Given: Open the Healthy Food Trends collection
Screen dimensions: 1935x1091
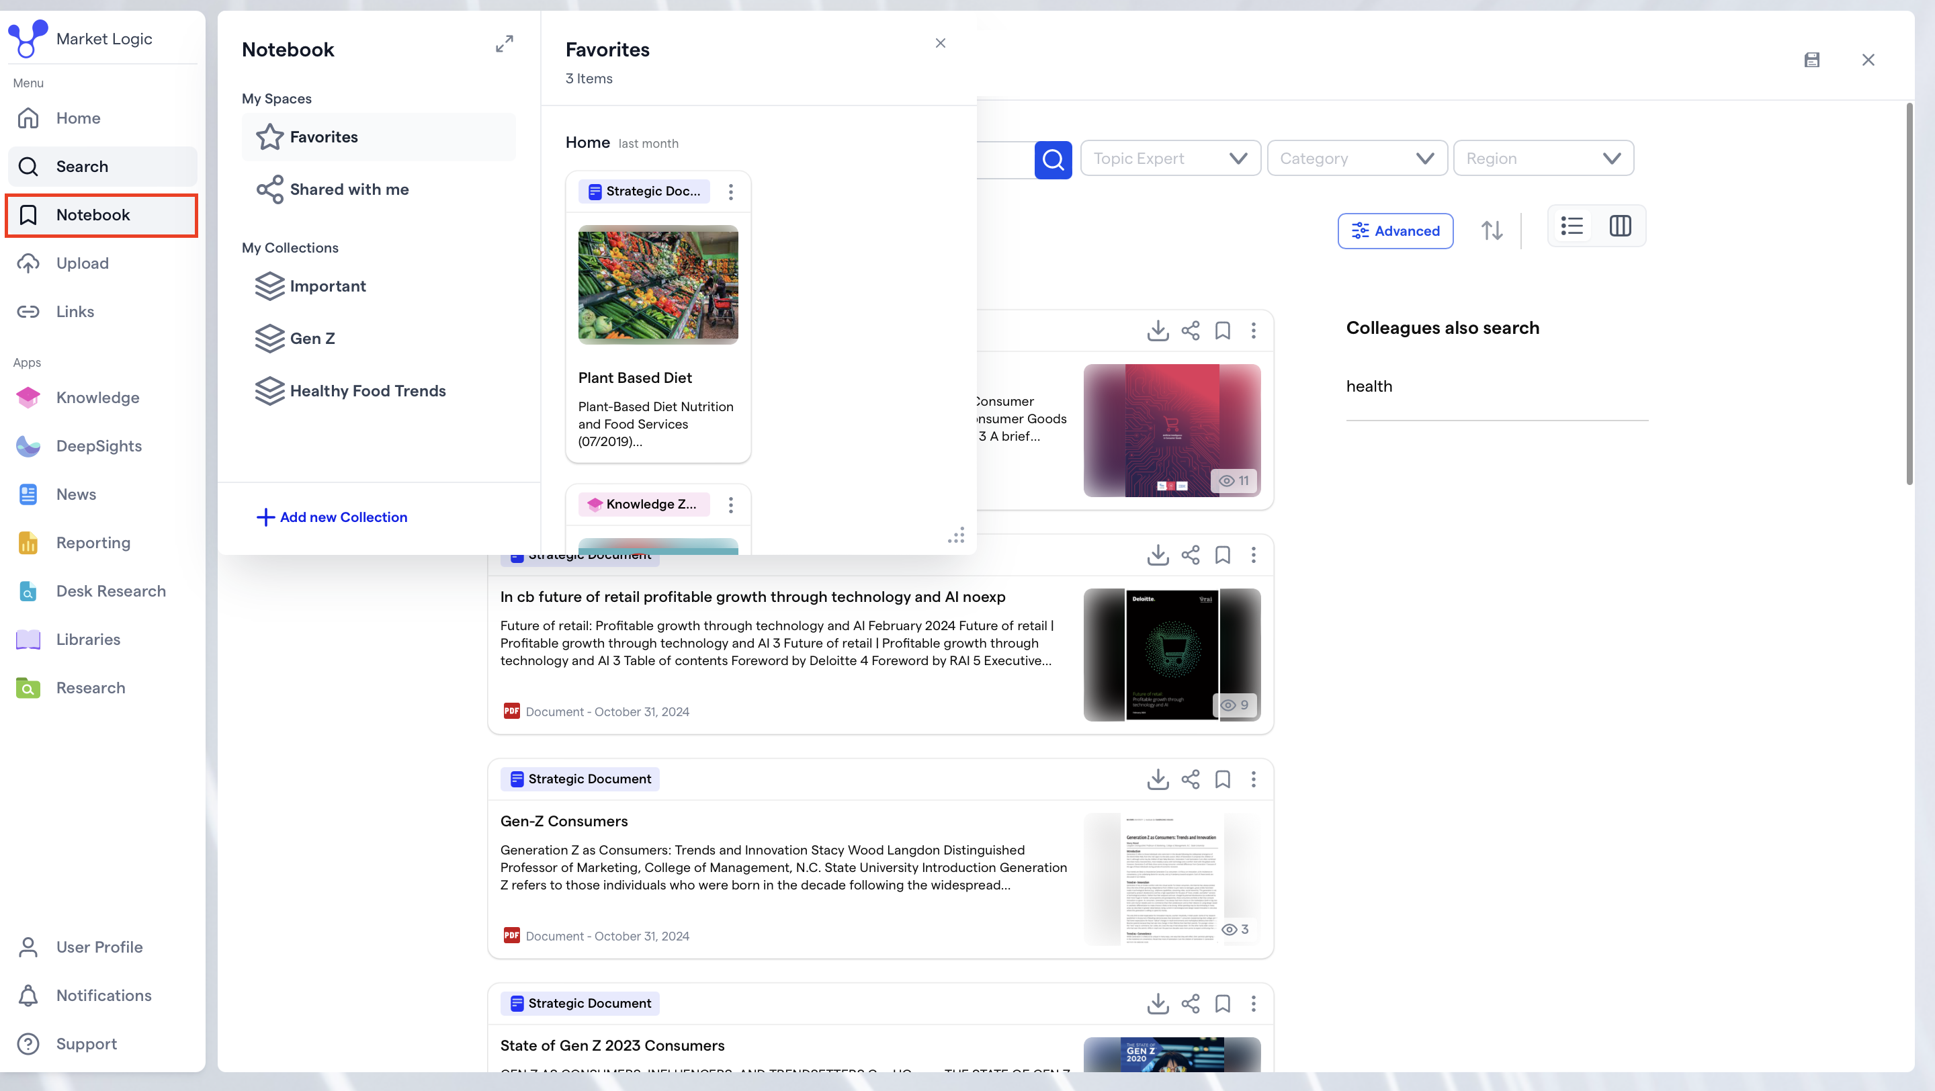Looking at the screenshot, I should coord(367,390).
